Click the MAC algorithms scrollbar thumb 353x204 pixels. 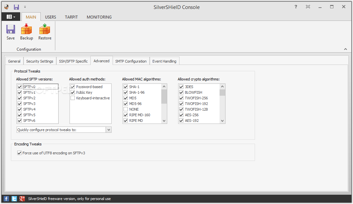click(x=164, y=97)
